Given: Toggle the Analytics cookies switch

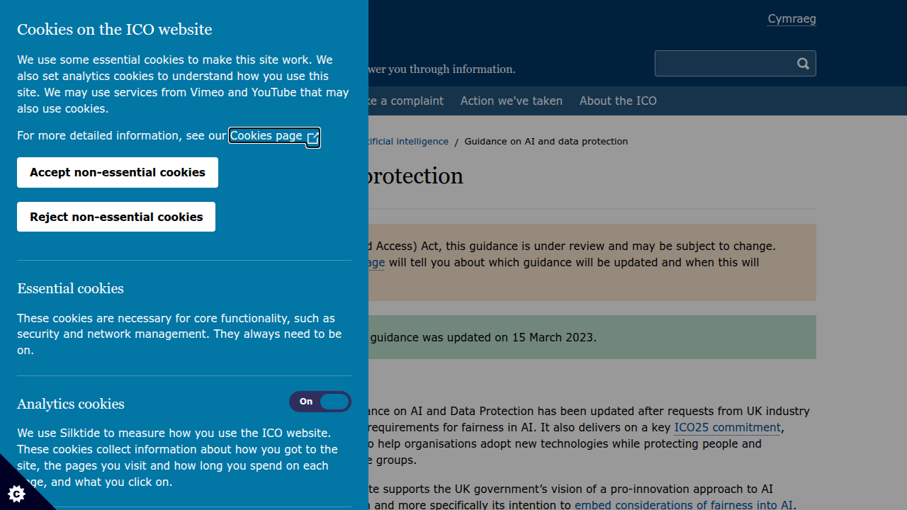Looking at the screenshot, I should coord(320,402).
